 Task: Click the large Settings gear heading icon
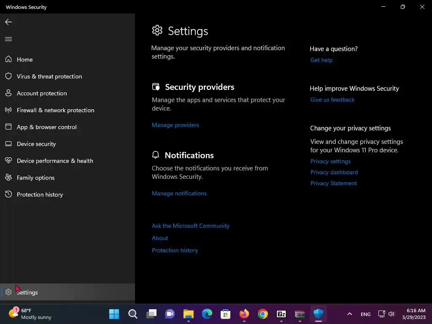tap(157, 30)
